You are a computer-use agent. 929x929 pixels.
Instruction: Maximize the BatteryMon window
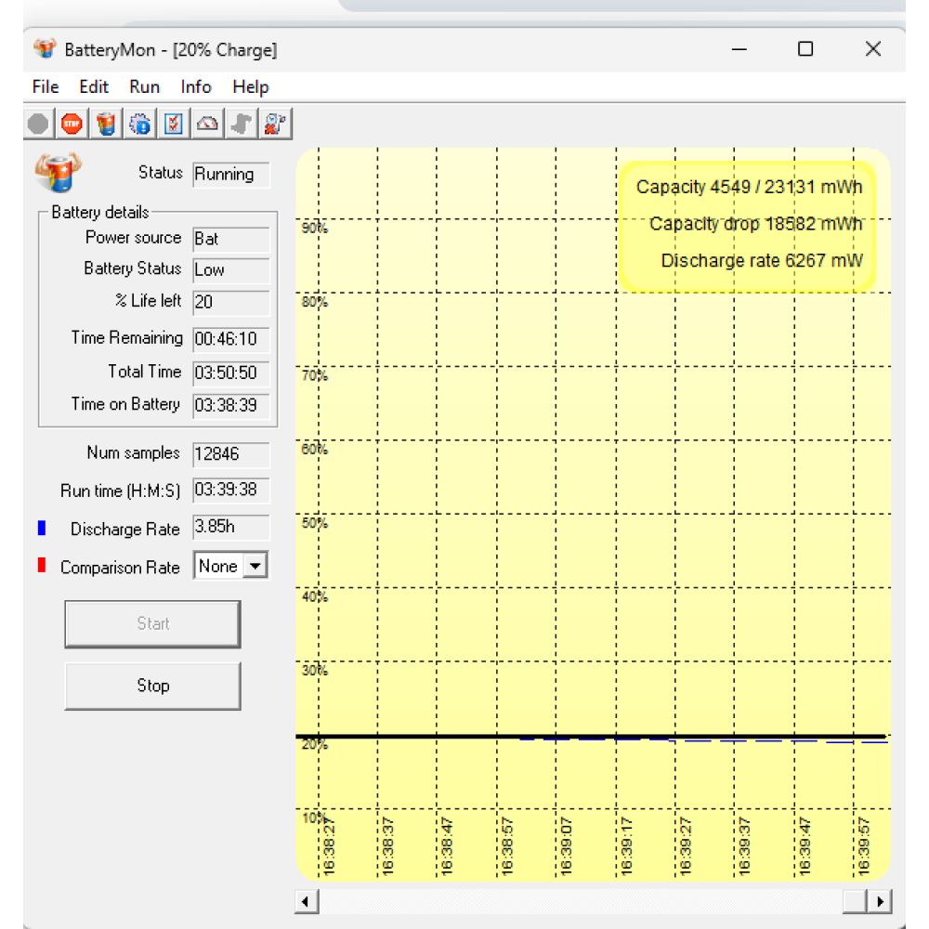(805, 49)
